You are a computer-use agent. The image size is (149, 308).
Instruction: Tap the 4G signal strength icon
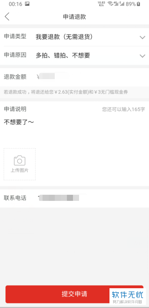tap(116, 4)
